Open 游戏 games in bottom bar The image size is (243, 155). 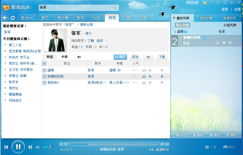(x=229, y=147)
